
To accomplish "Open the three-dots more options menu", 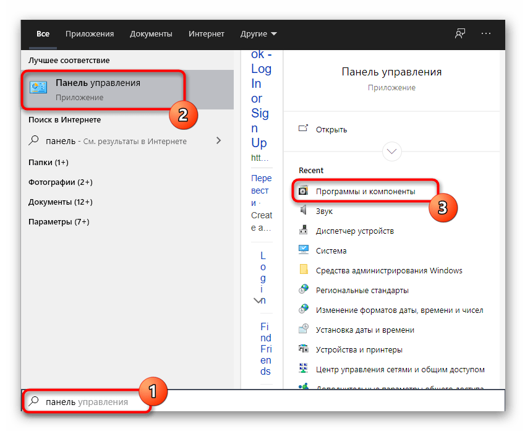I will [x=485, y=33].
